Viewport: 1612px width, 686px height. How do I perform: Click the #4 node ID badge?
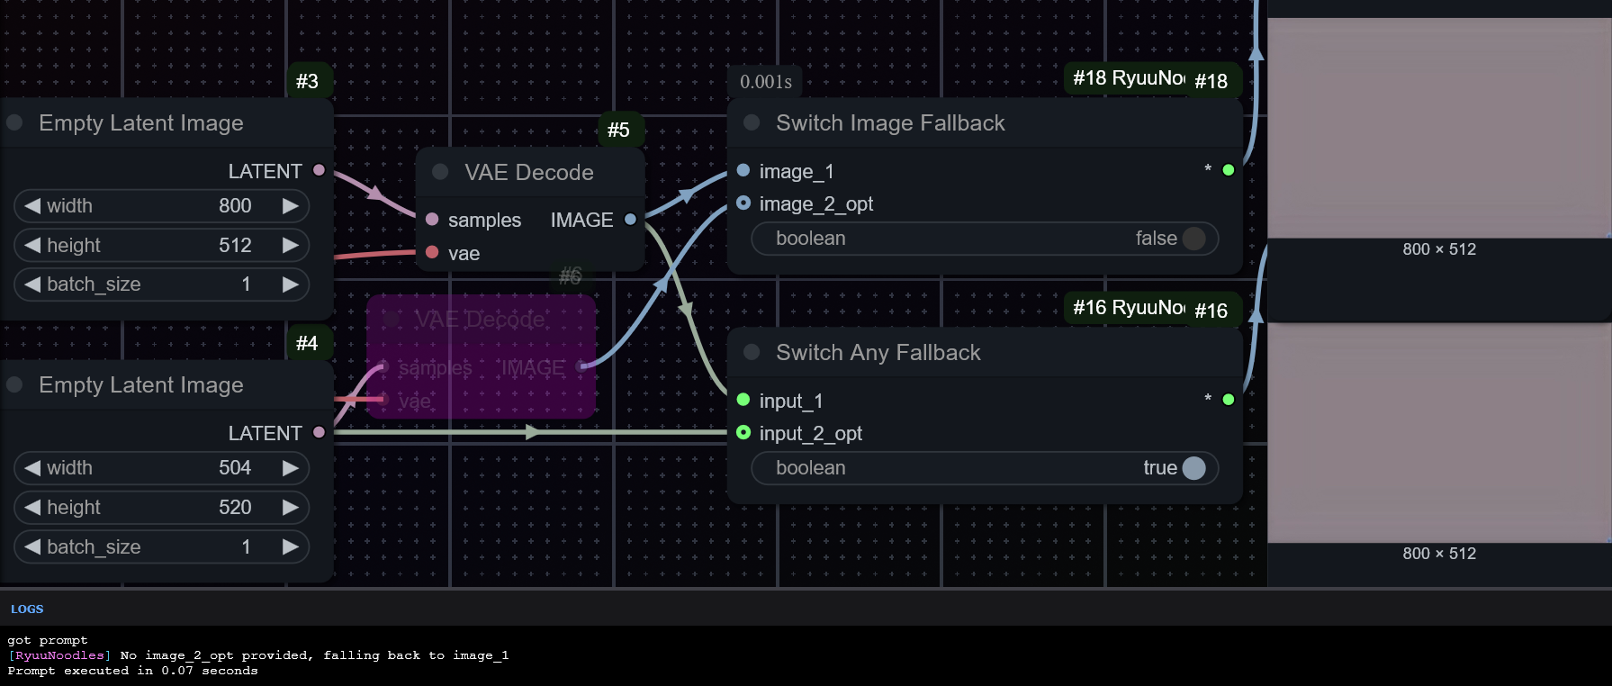pos(308,343)
